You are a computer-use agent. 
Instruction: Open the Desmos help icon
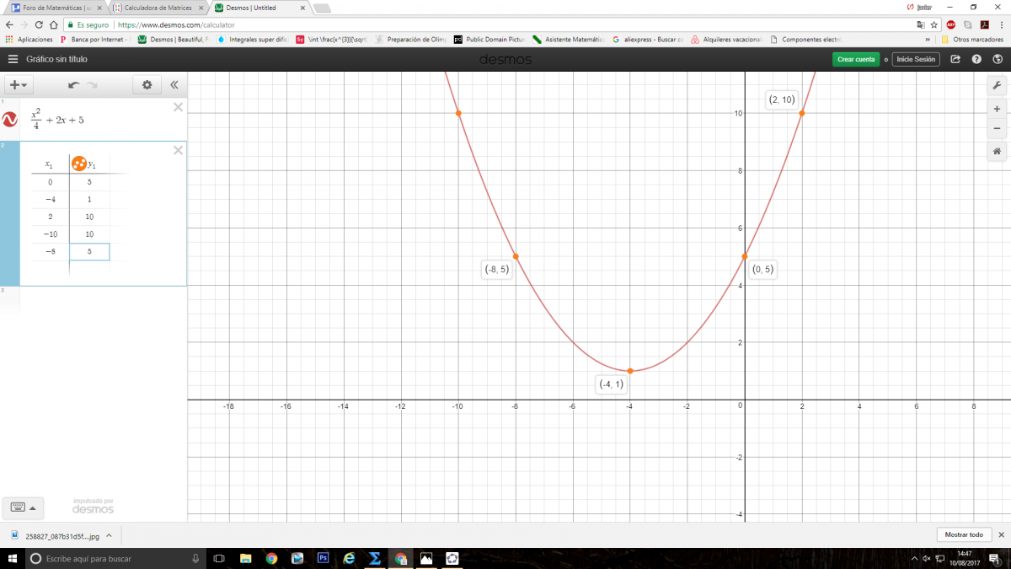[976, 60]
